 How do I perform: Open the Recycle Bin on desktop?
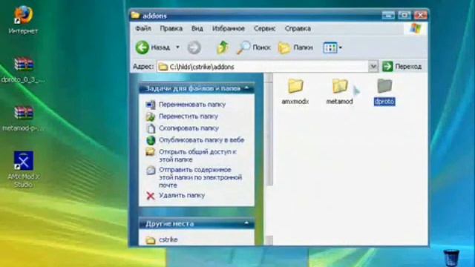pos(451,257)
